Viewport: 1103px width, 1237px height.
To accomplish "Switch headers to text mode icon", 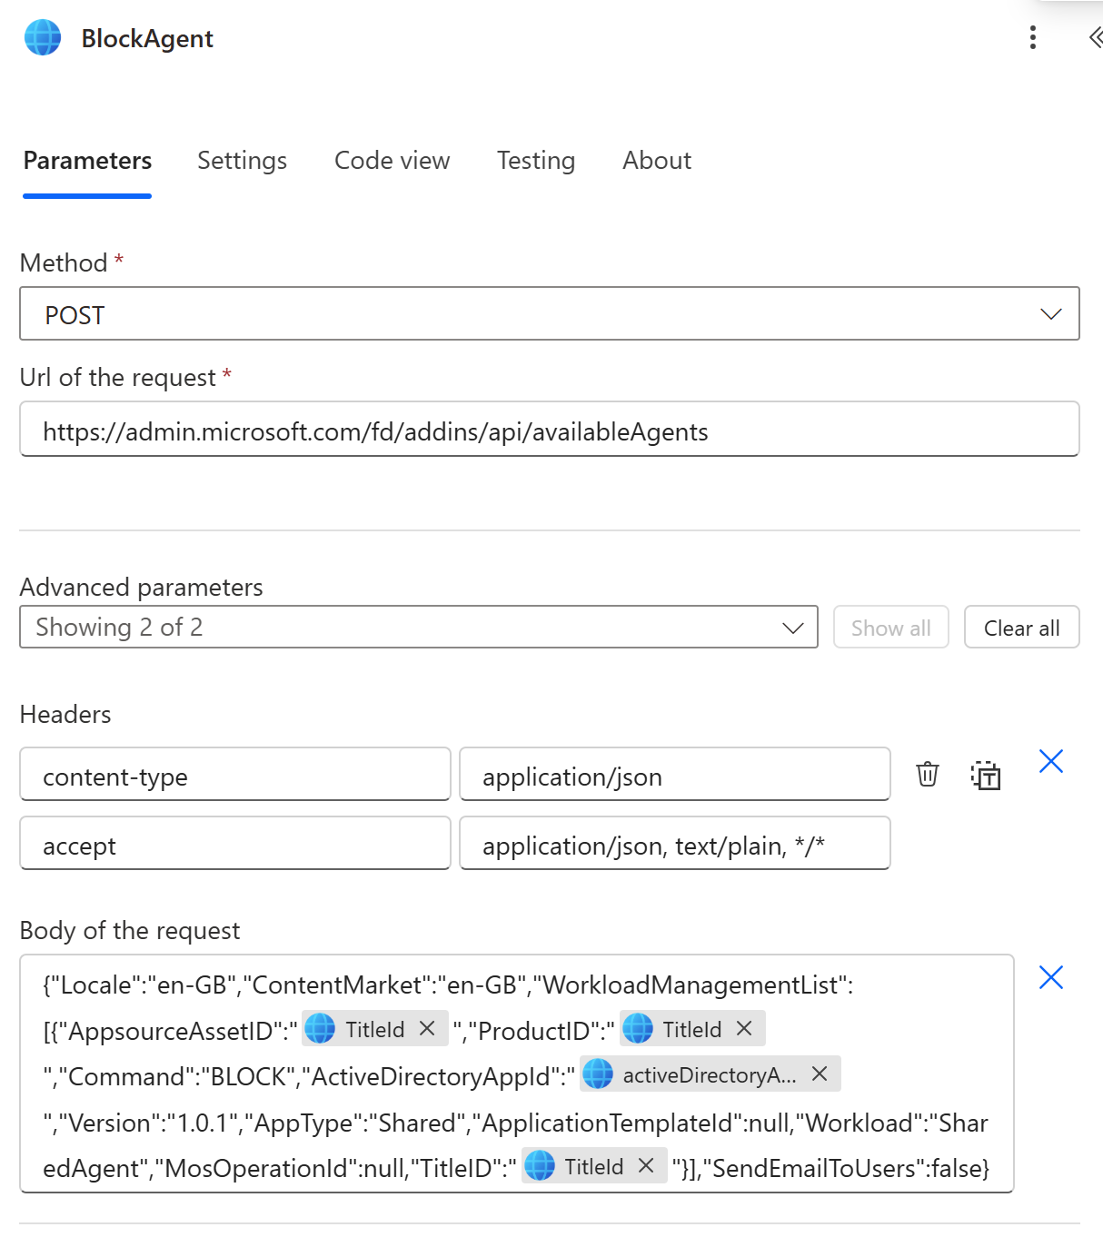I will point(985,775).
